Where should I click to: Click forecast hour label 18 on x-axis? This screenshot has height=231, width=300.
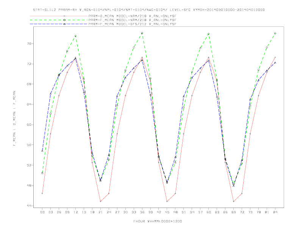[92, 212]
